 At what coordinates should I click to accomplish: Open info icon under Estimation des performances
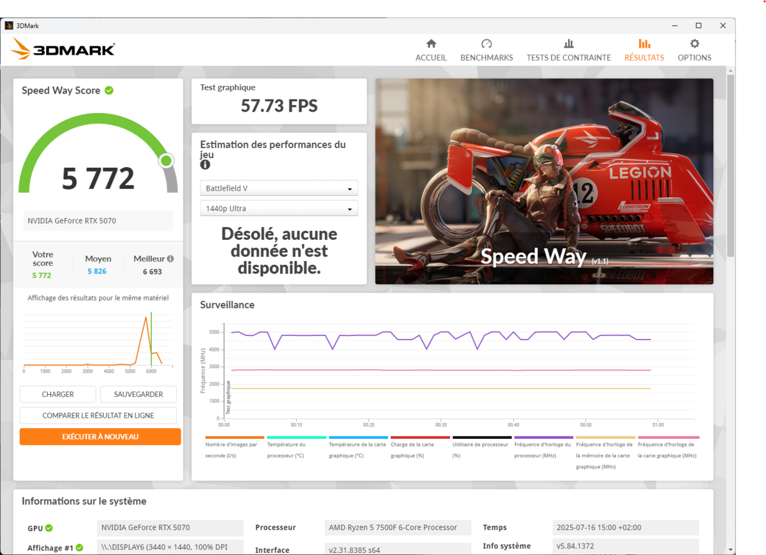coord(205,165)
